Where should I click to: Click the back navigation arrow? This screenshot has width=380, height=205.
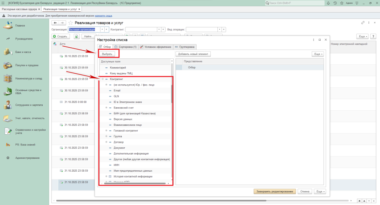56,23
